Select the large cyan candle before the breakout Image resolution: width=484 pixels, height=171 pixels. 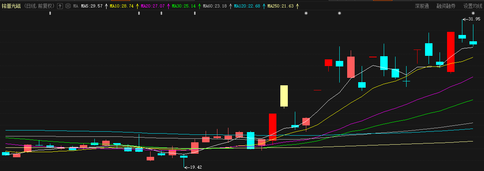(x=250, y=140)
